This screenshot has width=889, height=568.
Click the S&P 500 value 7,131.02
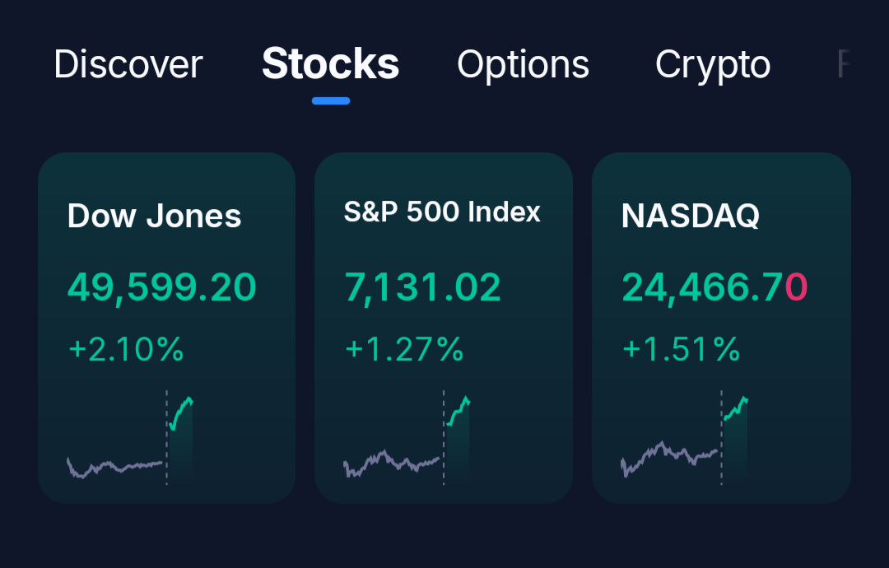422,287
